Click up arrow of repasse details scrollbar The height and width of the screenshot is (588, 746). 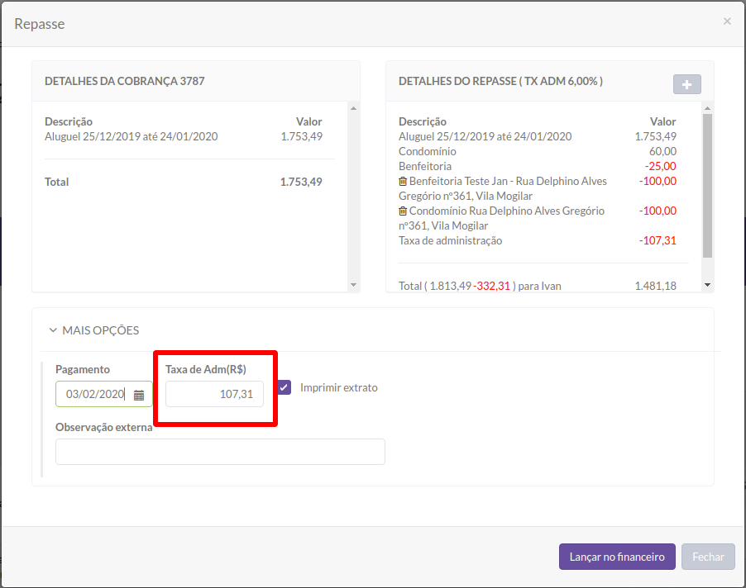pos(707,108)
